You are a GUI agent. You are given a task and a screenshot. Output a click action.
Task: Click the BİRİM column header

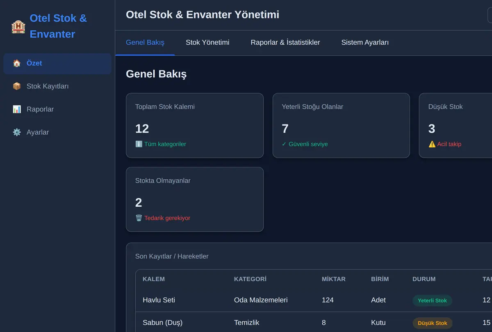pyautogui.click(x=380, y=279)
